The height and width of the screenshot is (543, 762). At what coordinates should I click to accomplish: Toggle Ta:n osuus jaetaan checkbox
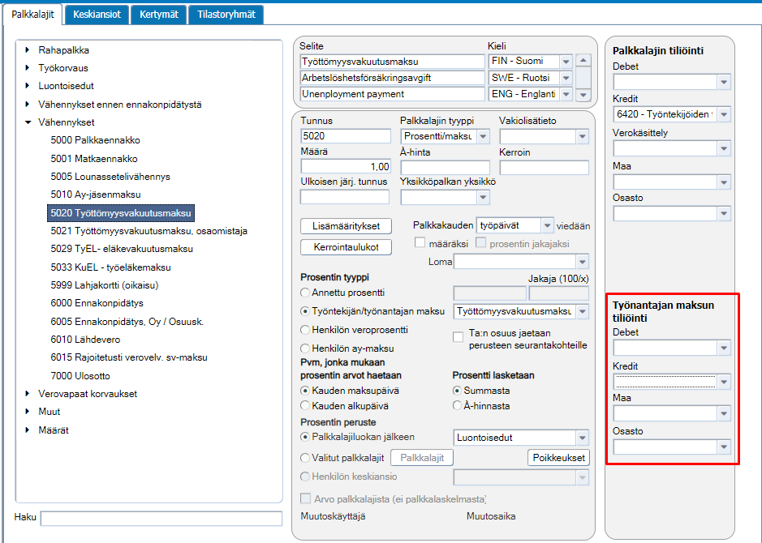458,337
